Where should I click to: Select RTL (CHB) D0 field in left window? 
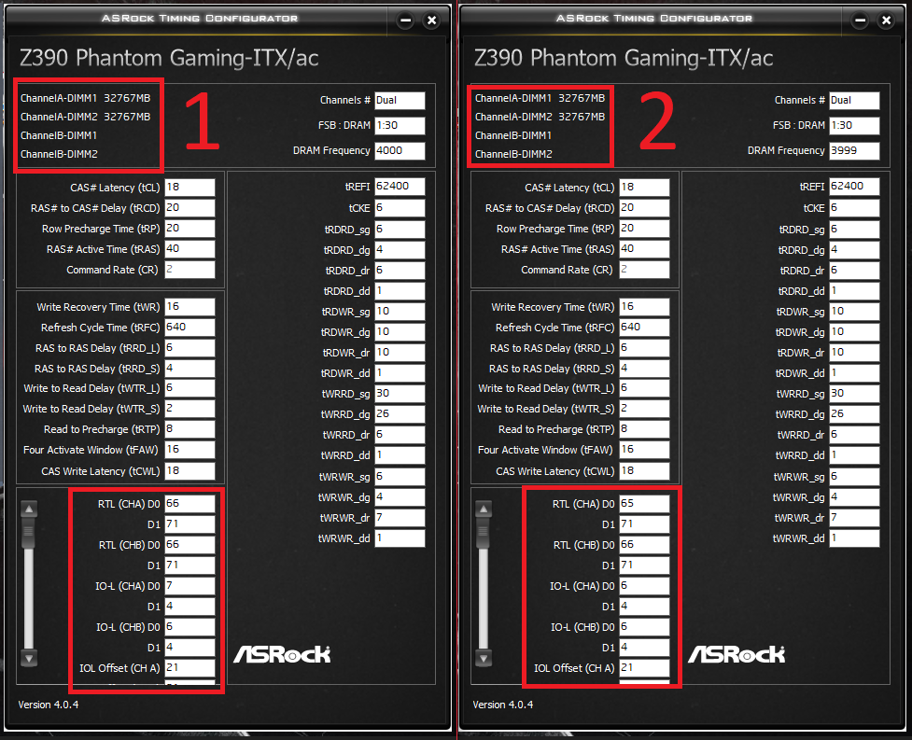[189, 545]
